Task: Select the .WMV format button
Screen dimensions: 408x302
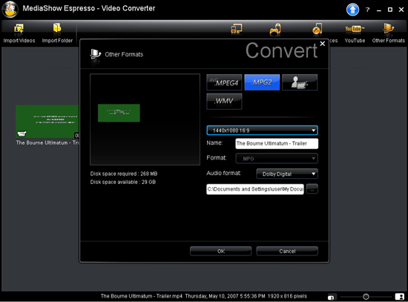Action: tap(224, 101)
